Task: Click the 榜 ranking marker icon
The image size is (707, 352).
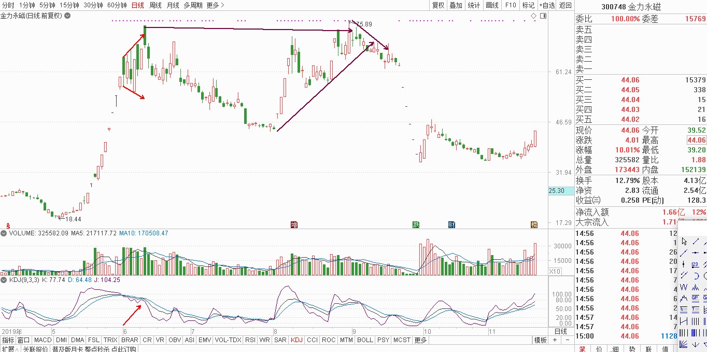Action: tap(534, 224)
